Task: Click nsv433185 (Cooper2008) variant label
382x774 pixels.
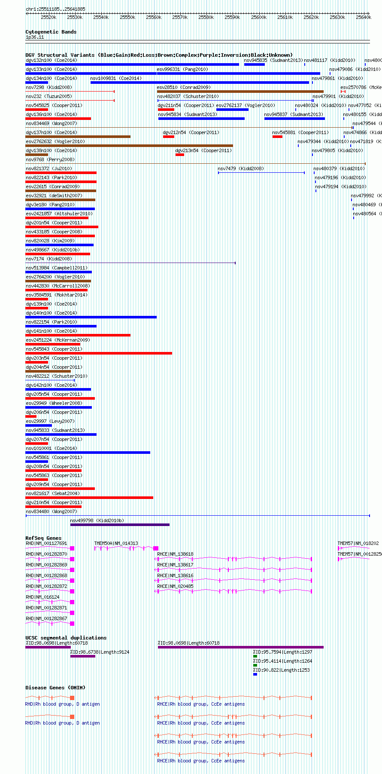Action: [54, 232]
